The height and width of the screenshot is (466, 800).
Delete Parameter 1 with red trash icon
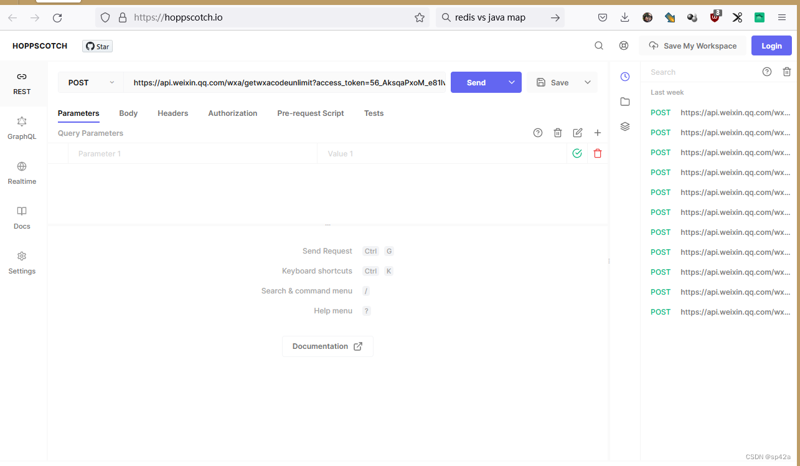[598, 153]
